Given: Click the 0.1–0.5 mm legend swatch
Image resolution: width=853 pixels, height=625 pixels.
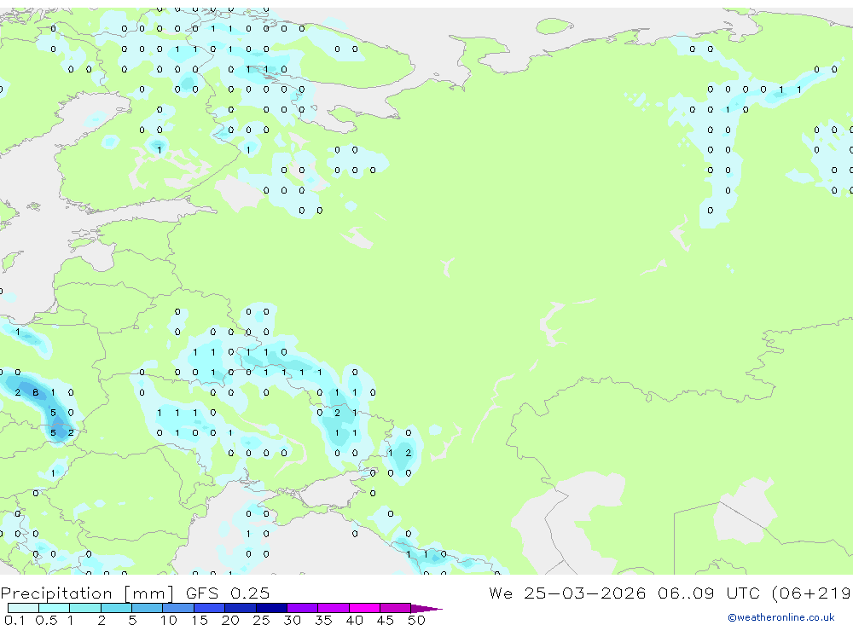Looking at the screenshot, I should pos(23,608).
